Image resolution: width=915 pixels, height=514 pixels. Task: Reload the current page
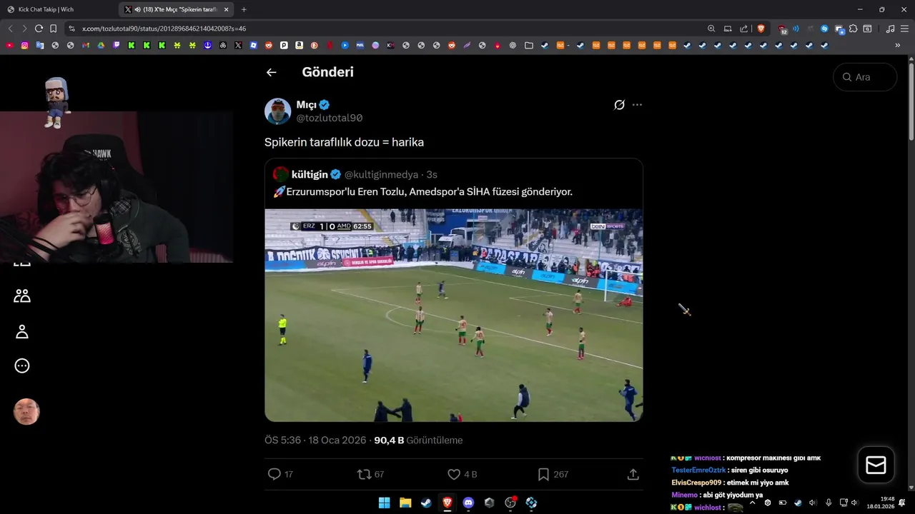[x=39, y=29]
